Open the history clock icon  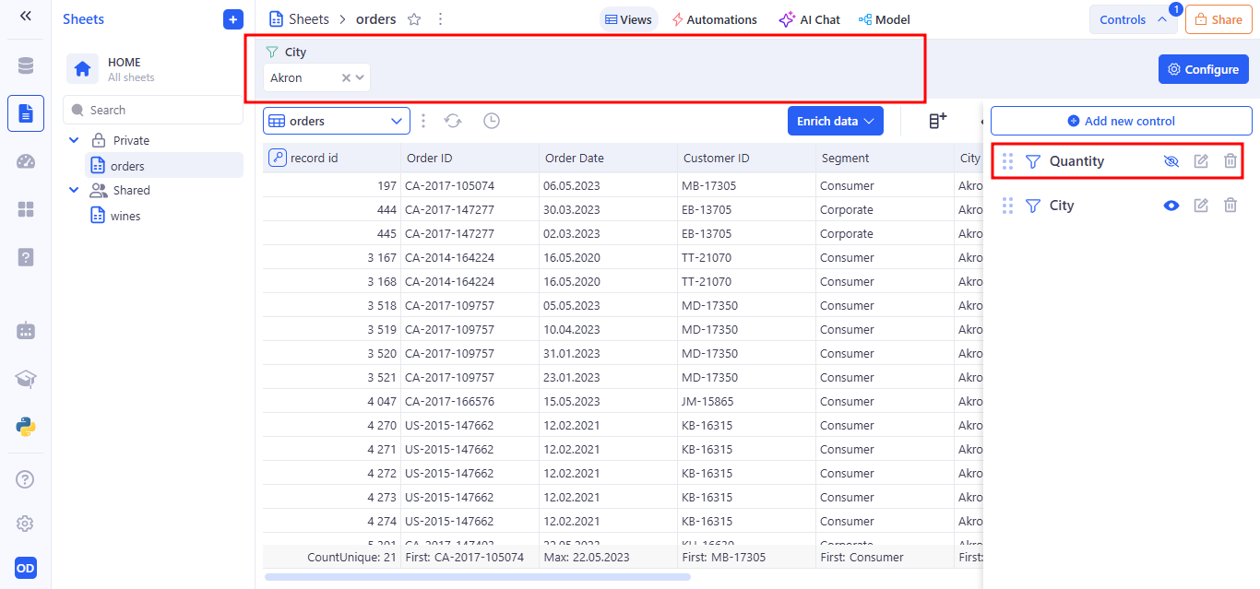(x=492, y=121)
